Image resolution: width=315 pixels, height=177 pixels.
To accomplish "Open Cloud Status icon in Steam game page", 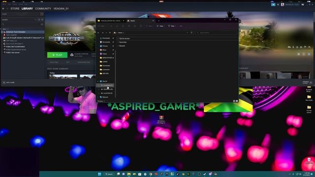I will tap(72, 55).
